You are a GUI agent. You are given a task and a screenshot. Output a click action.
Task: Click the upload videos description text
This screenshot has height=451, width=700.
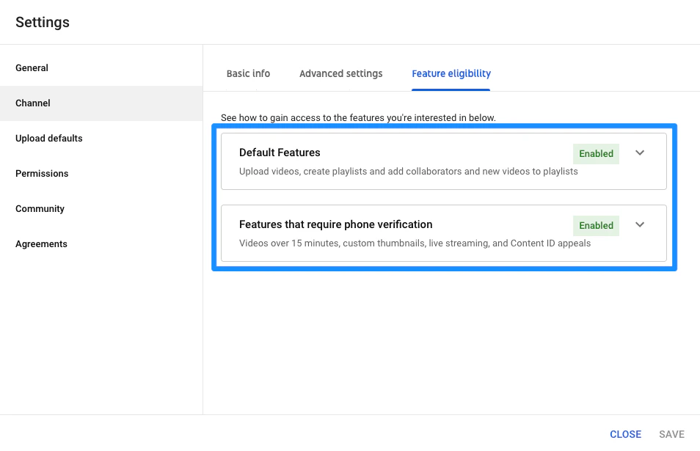[x=407, y=171]
